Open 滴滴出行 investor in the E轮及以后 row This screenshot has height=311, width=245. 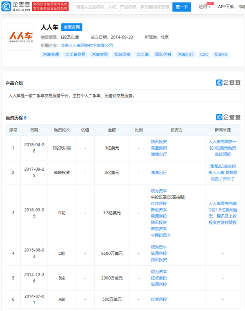pos(159,154)
